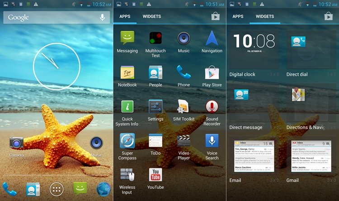Viewport: 339px width, 201px height.
Task: Launch the browser globe icon in dock
Action: [103, 188]
